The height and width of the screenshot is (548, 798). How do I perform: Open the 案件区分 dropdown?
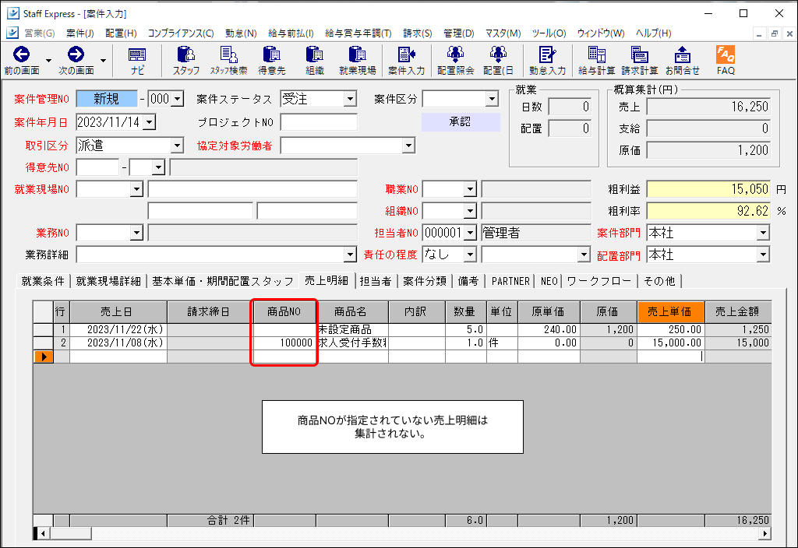[x=492, y=99]
